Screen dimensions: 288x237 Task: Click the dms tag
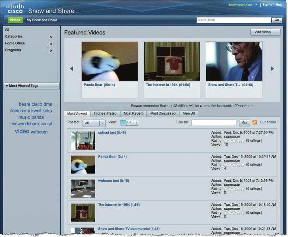[48, 104]
